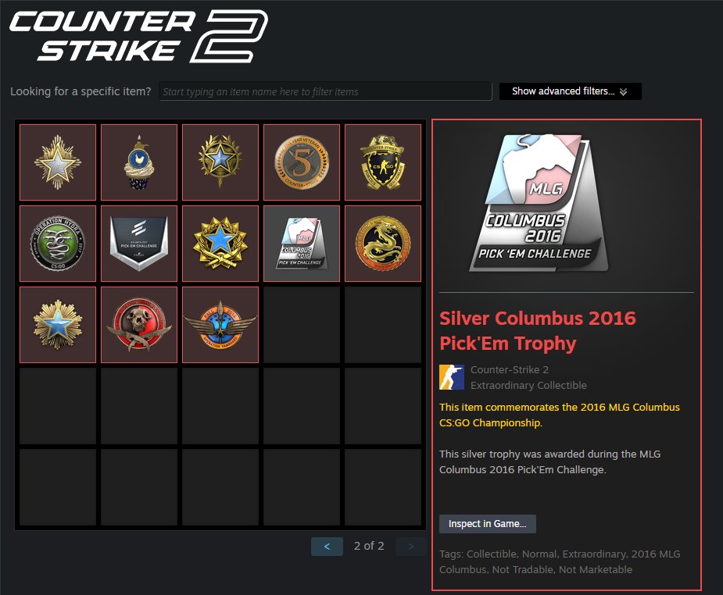Click the next page arrow button

click(x=411, y=546)
